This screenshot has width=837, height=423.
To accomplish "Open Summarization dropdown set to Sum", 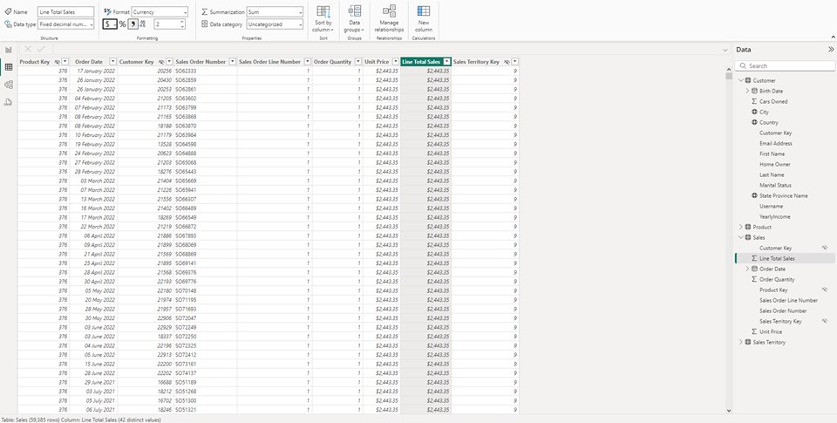I will pyautogui.click(x=275, y=12).
